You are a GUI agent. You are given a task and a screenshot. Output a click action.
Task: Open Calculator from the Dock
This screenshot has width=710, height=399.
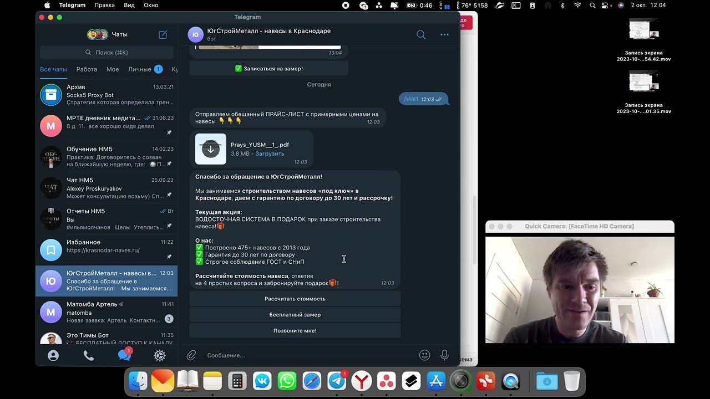(x=237, y=381)
